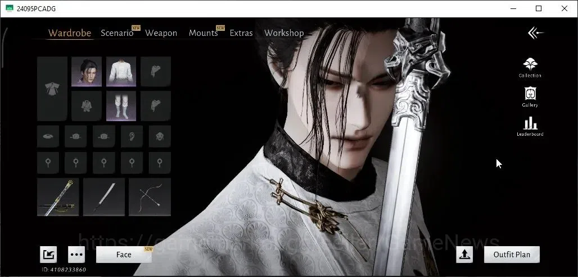This screenshot has height=277, width=578.
Task: Select the leftmost pendant slot
Action: click(x=48, y=163)
